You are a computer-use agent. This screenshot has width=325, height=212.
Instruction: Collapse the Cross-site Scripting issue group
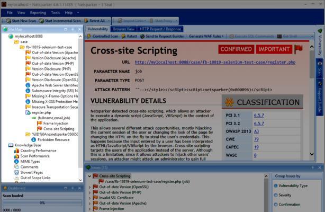(x=89, y=176)
